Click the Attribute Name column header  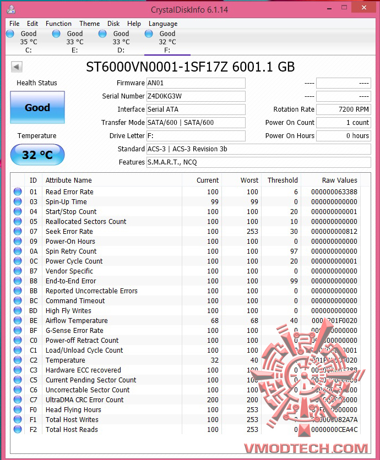click(x=112, y=180)
